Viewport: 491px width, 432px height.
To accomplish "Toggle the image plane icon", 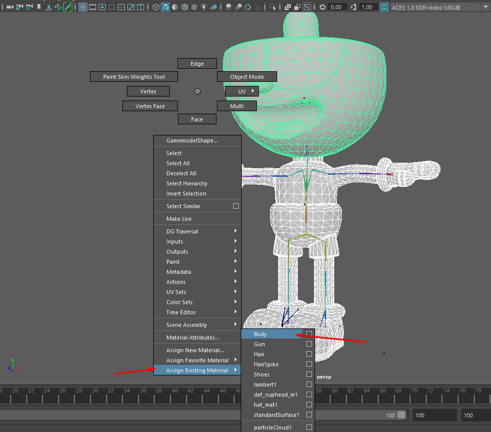I will [x=48, y=7].
